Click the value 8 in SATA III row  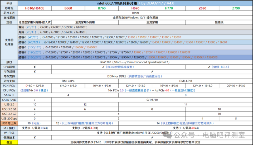186,95
